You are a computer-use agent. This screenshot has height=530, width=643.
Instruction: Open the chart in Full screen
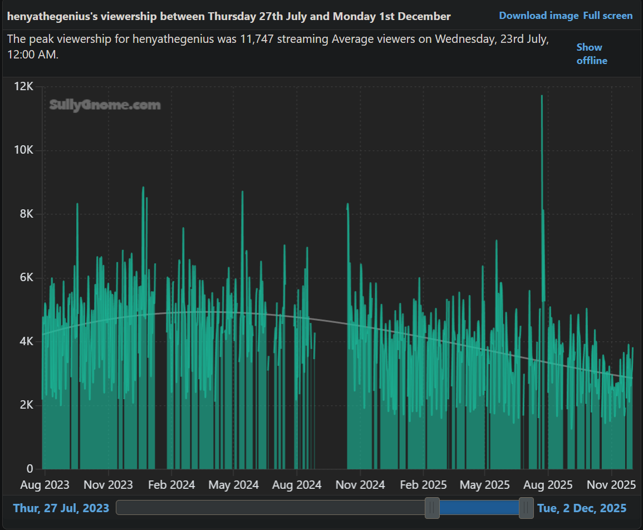point(607,16)
